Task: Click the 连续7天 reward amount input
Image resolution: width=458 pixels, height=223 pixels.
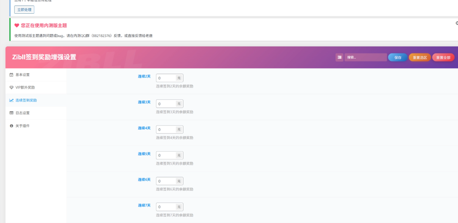Action: [x=166, y=207]
